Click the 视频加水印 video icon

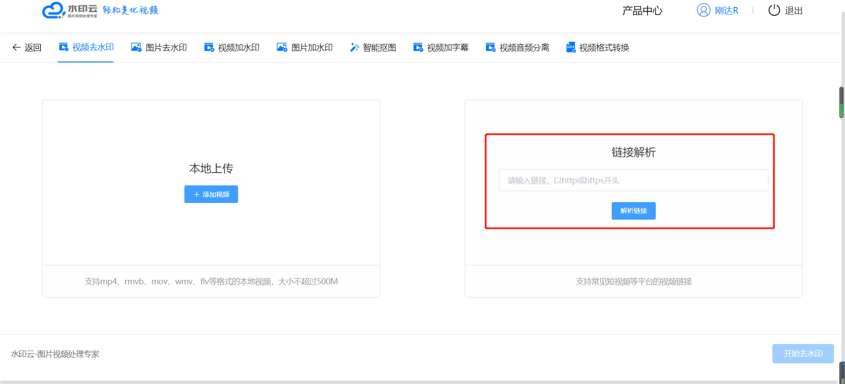[x=209, y=47]
